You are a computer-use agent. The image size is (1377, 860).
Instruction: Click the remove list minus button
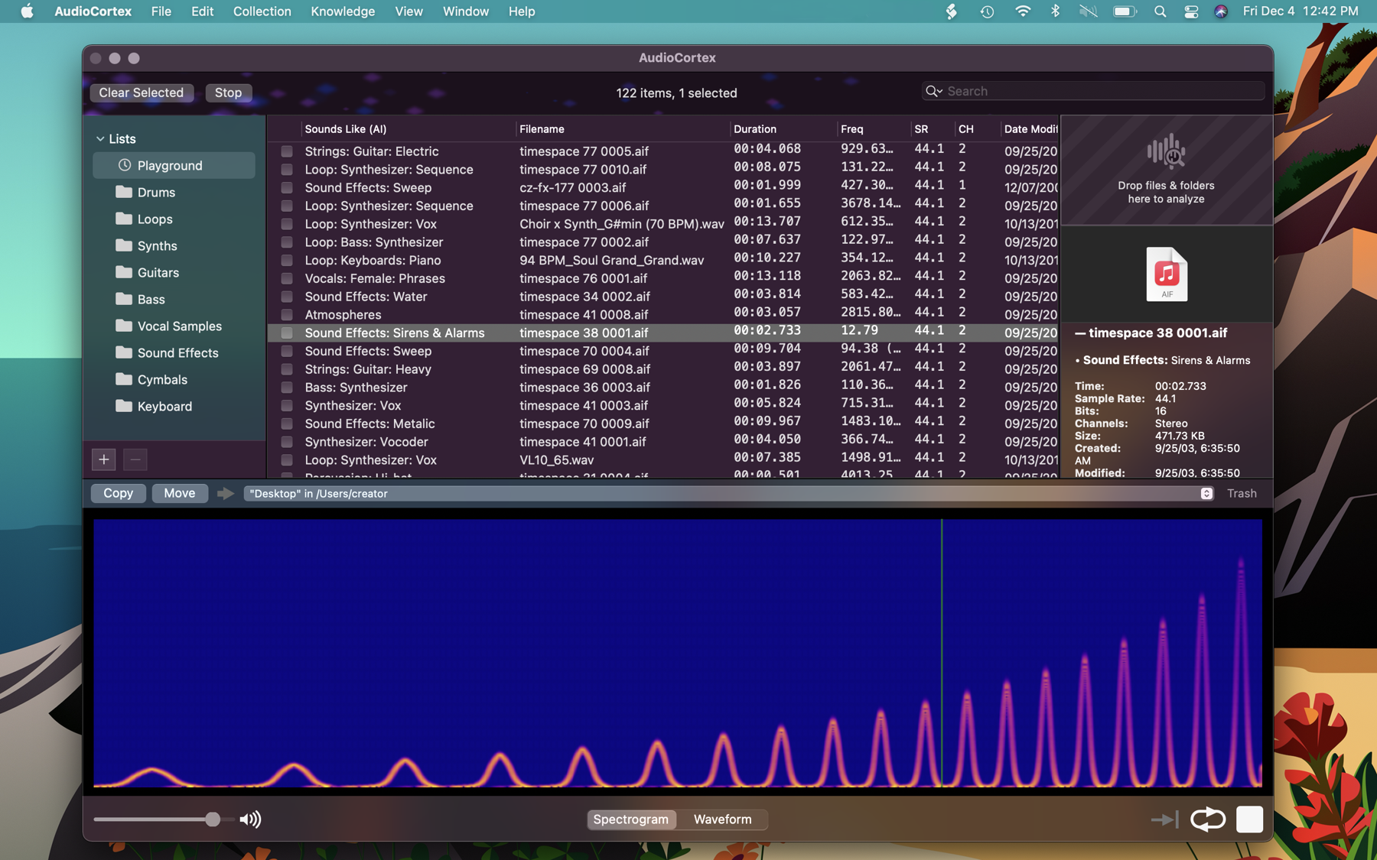point(135,459)
